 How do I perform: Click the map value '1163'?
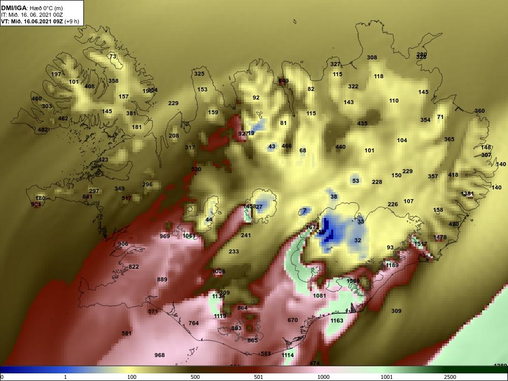(337, 321)
